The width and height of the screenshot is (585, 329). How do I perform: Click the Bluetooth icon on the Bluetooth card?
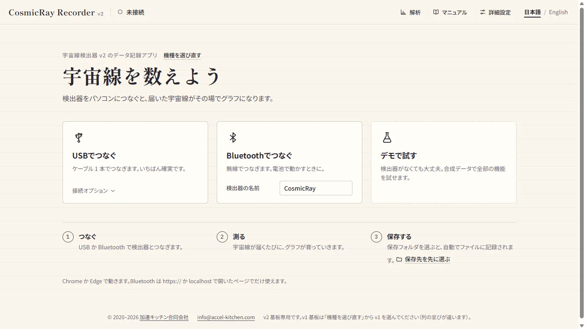coord(233,138)
